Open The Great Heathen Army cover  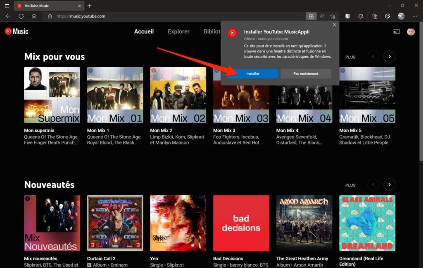pyautogui.click(x=304, y=223)
